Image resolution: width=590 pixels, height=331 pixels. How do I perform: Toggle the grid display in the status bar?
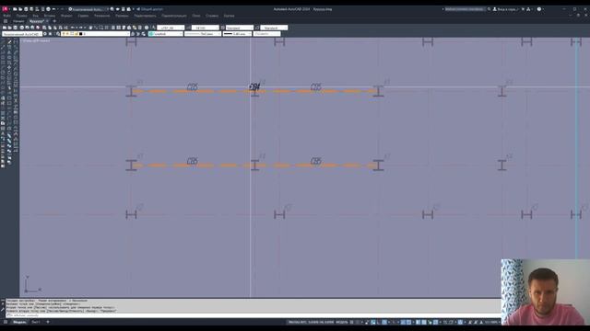[x=351, y=322]
